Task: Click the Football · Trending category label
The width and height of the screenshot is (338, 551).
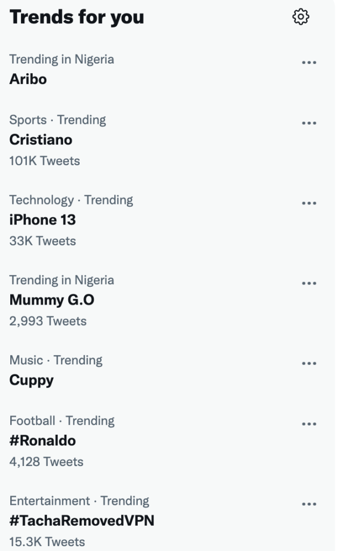Action: pos(62,421)
